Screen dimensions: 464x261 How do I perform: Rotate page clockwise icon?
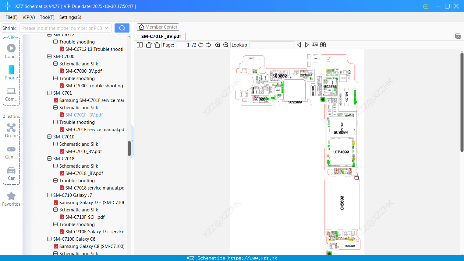(x=157, y=45)
